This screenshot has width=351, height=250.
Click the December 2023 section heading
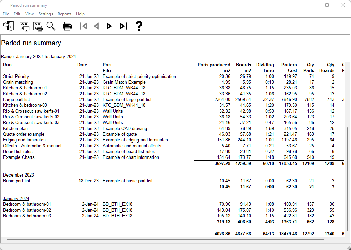tap(18, 175)
